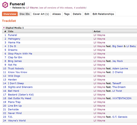Open track Darkside
This screenshot has height=125, width=137.
click(x=13, y=109)
